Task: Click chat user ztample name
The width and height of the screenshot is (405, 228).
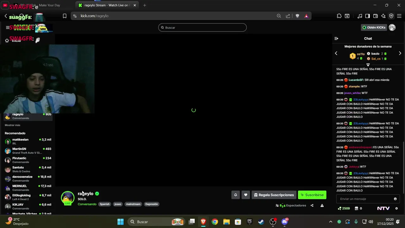Action: (354, 86)
